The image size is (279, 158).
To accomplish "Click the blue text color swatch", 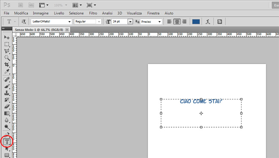I will 196,22.
